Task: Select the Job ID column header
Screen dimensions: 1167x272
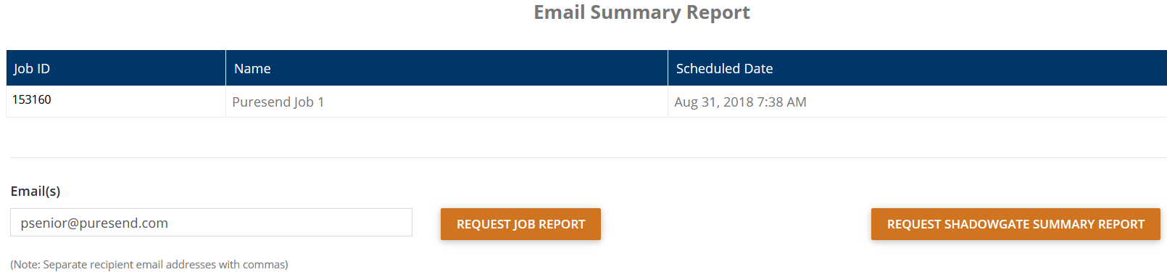Action: pyautogui.click(x=116, y=68)
